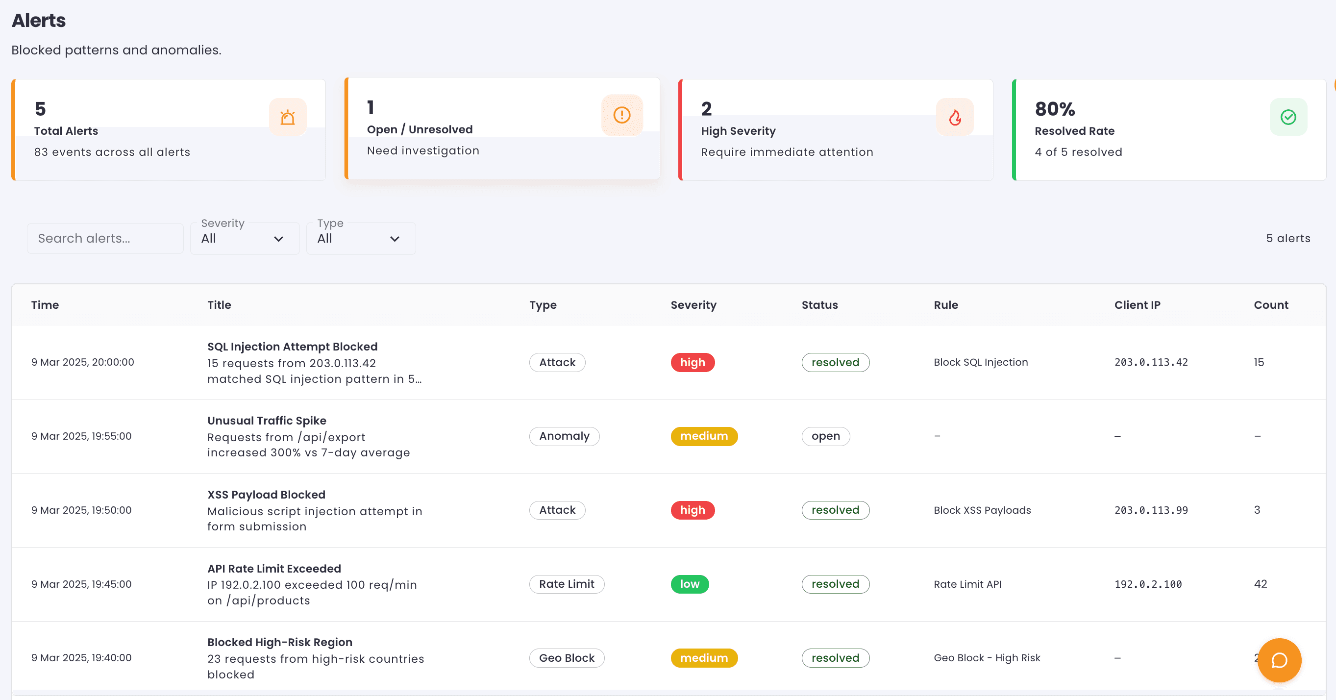Click the exclamation circle icon on Open/Unresolved card

coord(621,115)
